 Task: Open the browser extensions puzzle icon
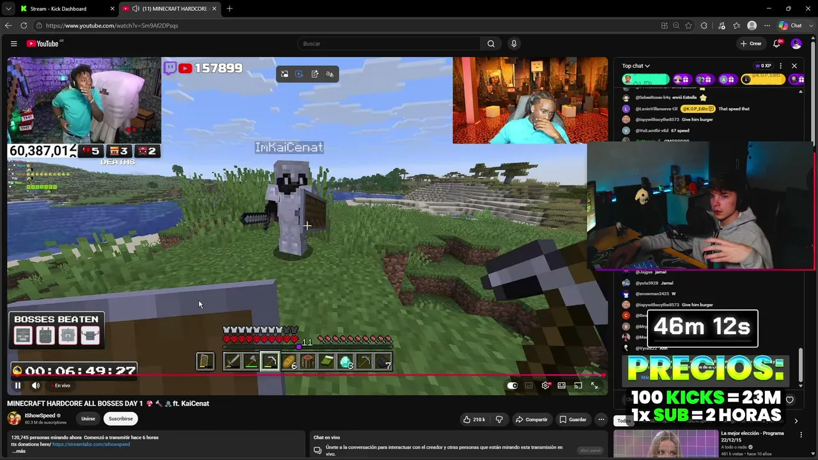pyautogui.click(x=704, y=26)
